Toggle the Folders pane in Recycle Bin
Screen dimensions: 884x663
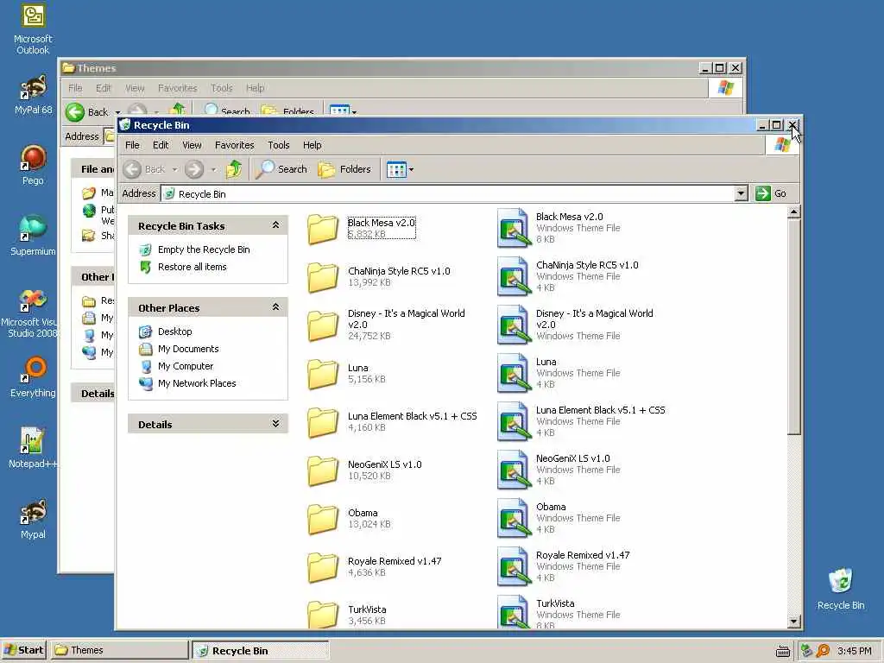344,169
